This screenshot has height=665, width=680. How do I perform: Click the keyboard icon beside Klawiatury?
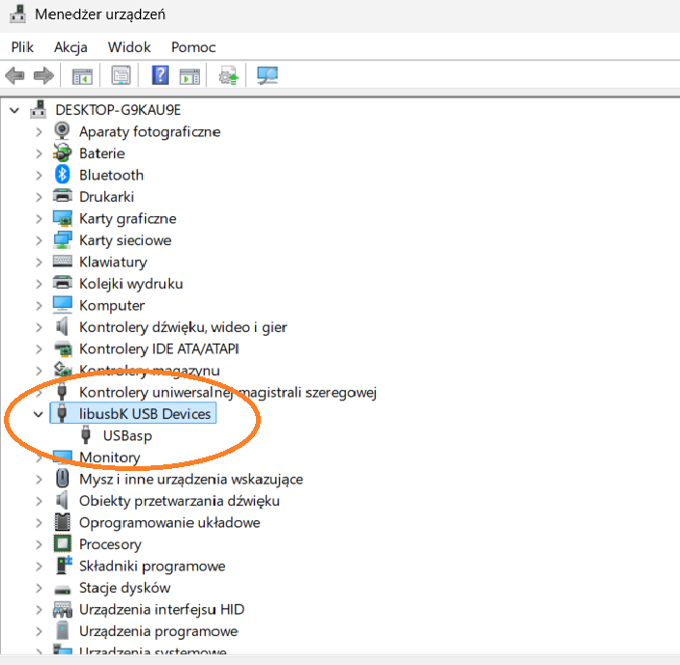point(62,262)
